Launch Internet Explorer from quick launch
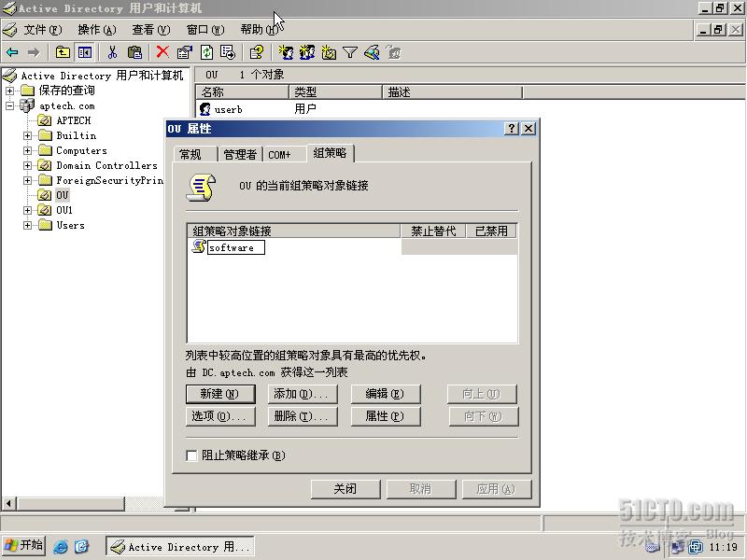 [61, 547]
